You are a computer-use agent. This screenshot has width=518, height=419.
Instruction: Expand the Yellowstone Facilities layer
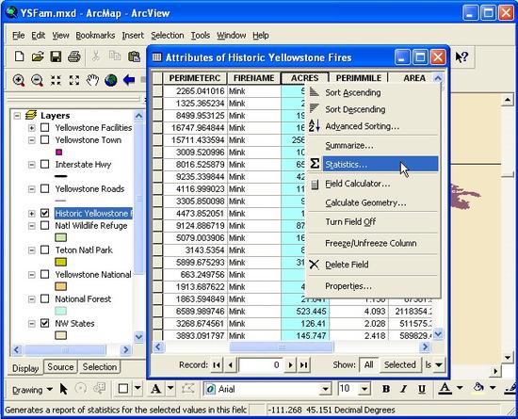pos(32,128)
